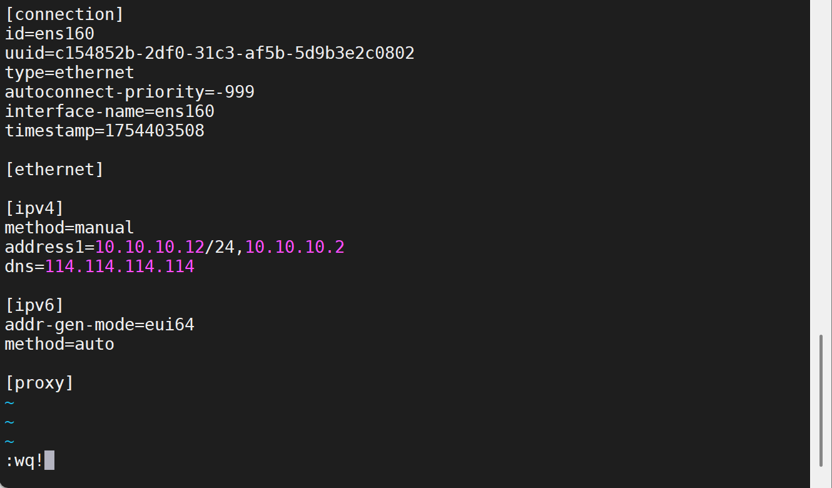This screenshot has width=832, height=488.
Task: Click the [ipv6] section header
Action: coord(34,305)
